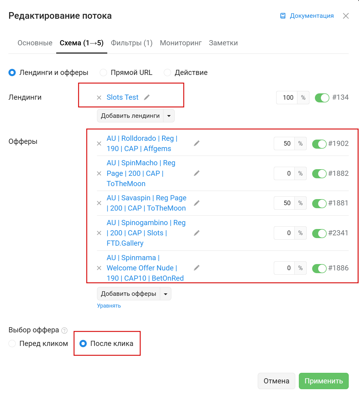Screen dimensions: 359x397
Task: Select the Перед кликом radio option
Action: (12, 344)
